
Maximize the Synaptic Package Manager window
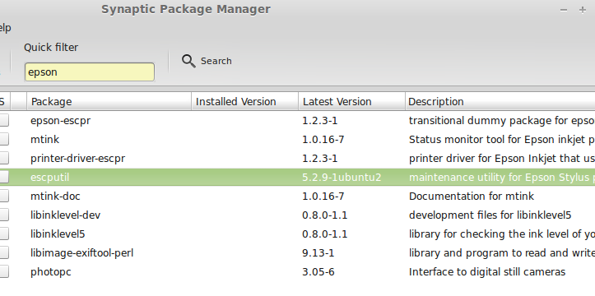(x=583, y=10)
